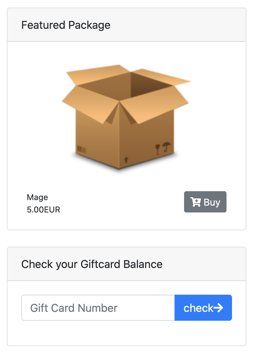Submit the gift card with the check button

[203, 308]
